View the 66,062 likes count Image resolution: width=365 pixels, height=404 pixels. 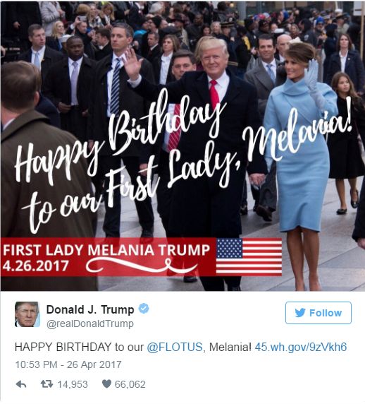coord(130,384)
